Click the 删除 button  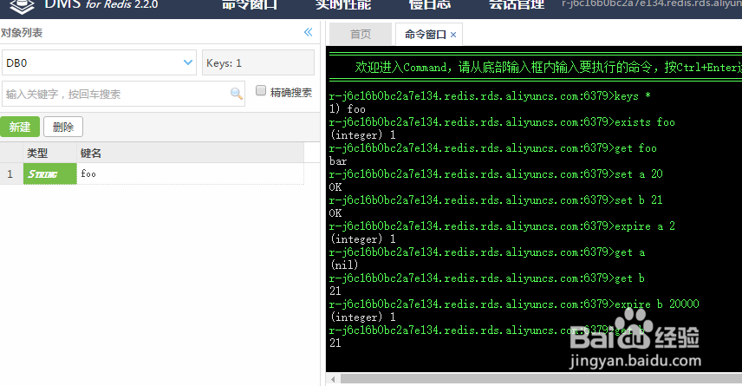(63, 127)
